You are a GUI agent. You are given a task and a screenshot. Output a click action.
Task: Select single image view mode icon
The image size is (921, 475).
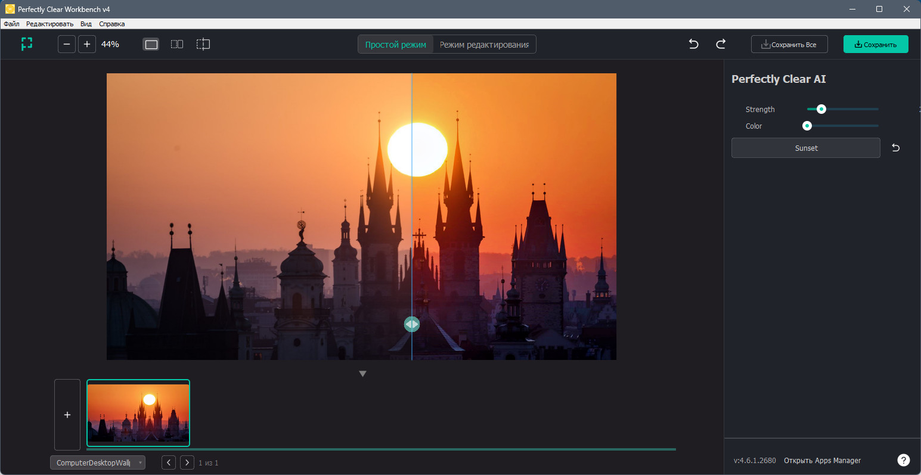click(151, 44)
